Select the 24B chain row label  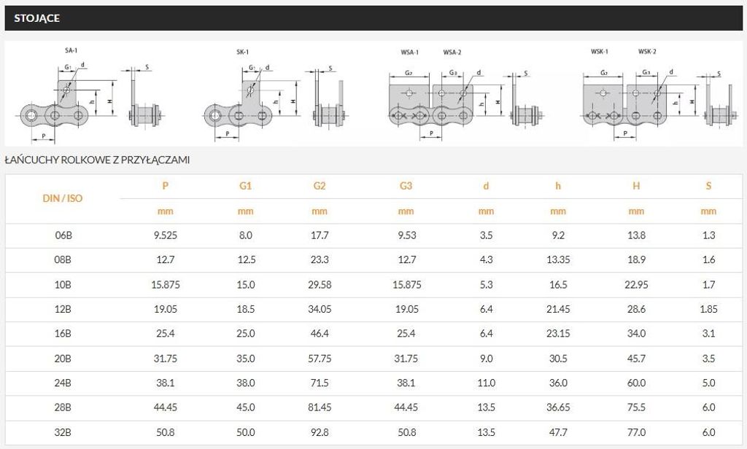click(63, 383)
